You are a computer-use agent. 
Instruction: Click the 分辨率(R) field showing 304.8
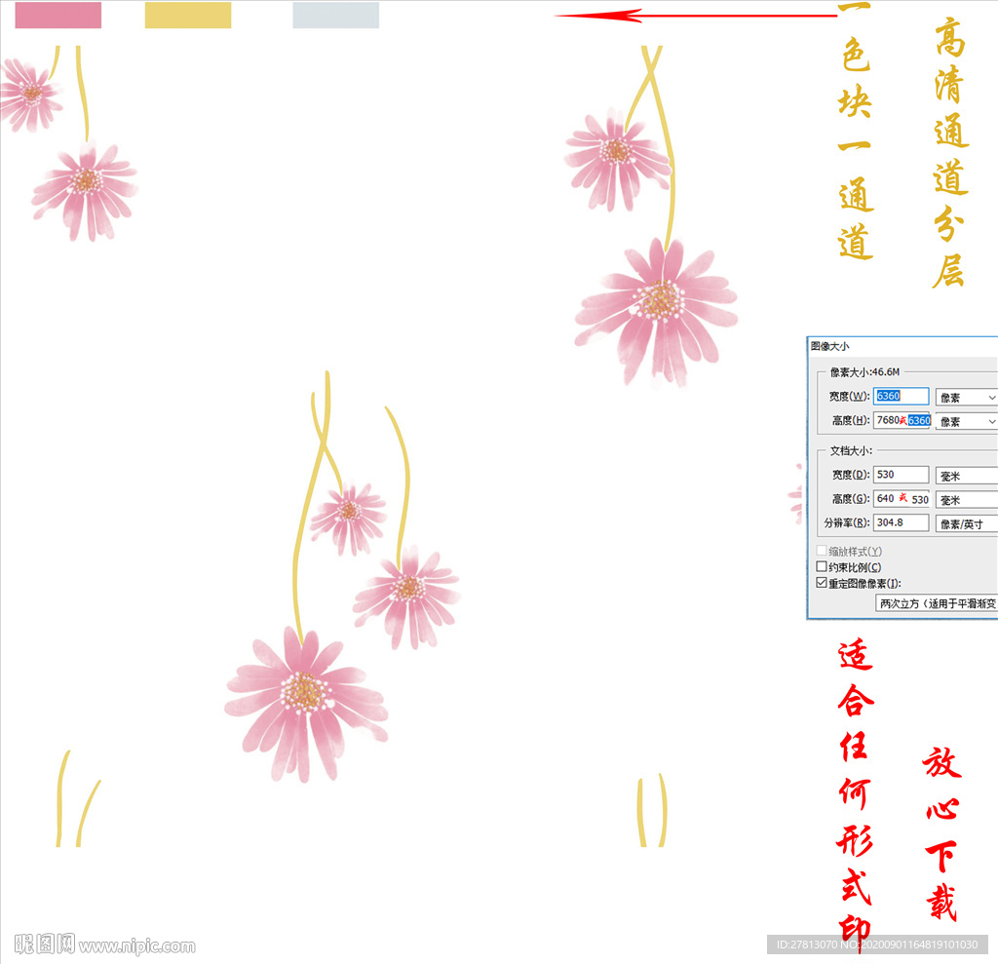(x=899, y=523)
